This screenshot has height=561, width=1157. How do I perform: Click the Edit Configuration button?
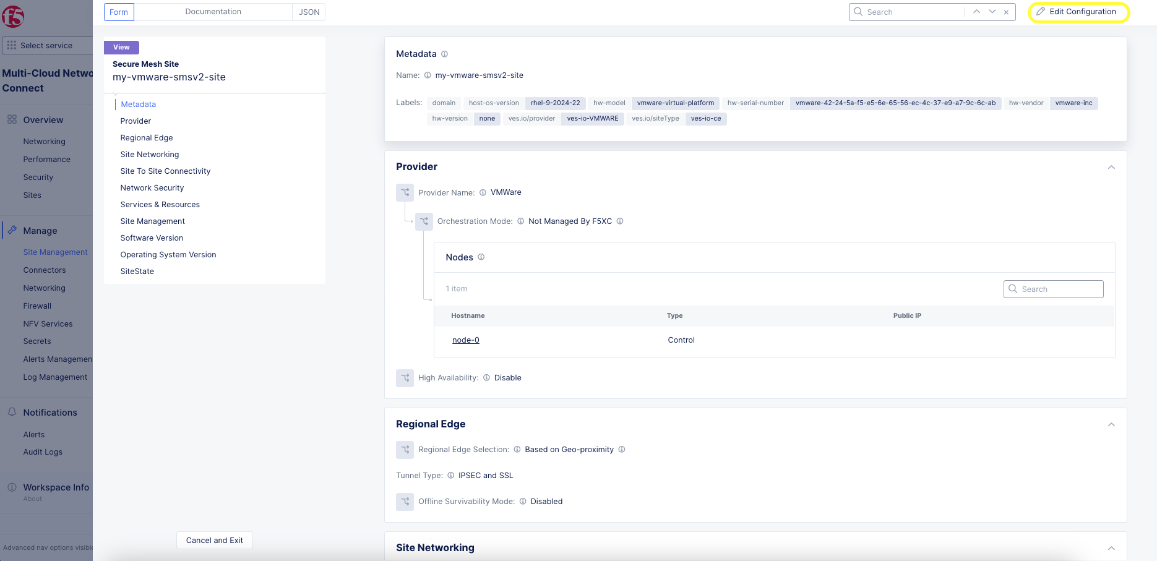point(1078,12)
